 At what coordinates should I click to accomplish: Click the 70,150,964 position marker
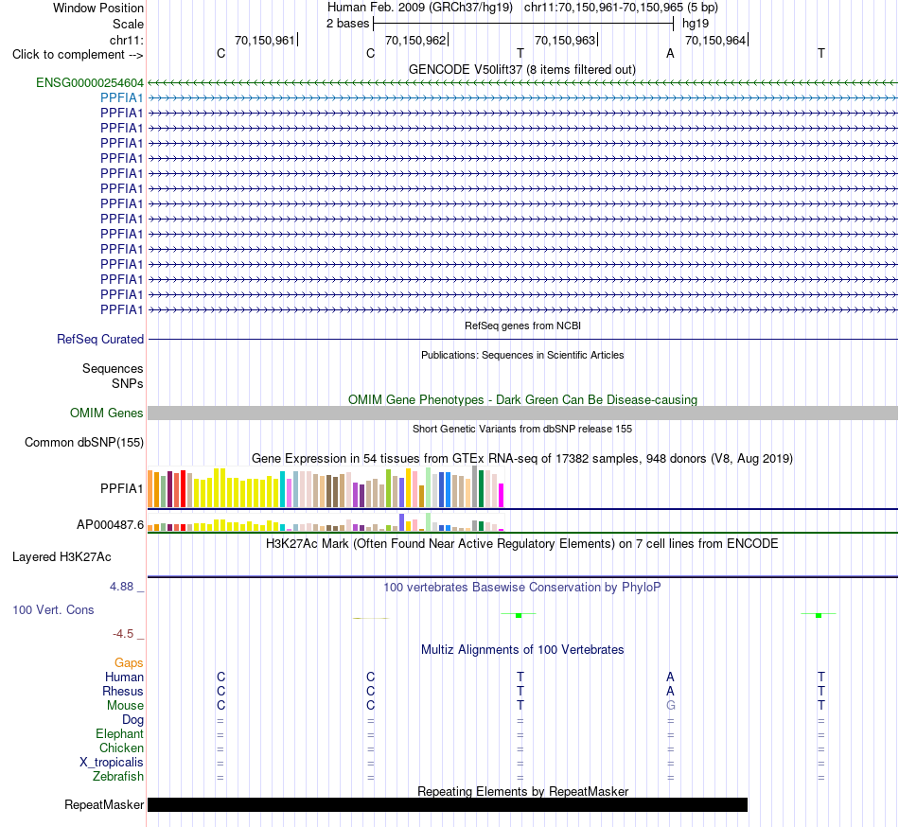click(x=716, y=40)
